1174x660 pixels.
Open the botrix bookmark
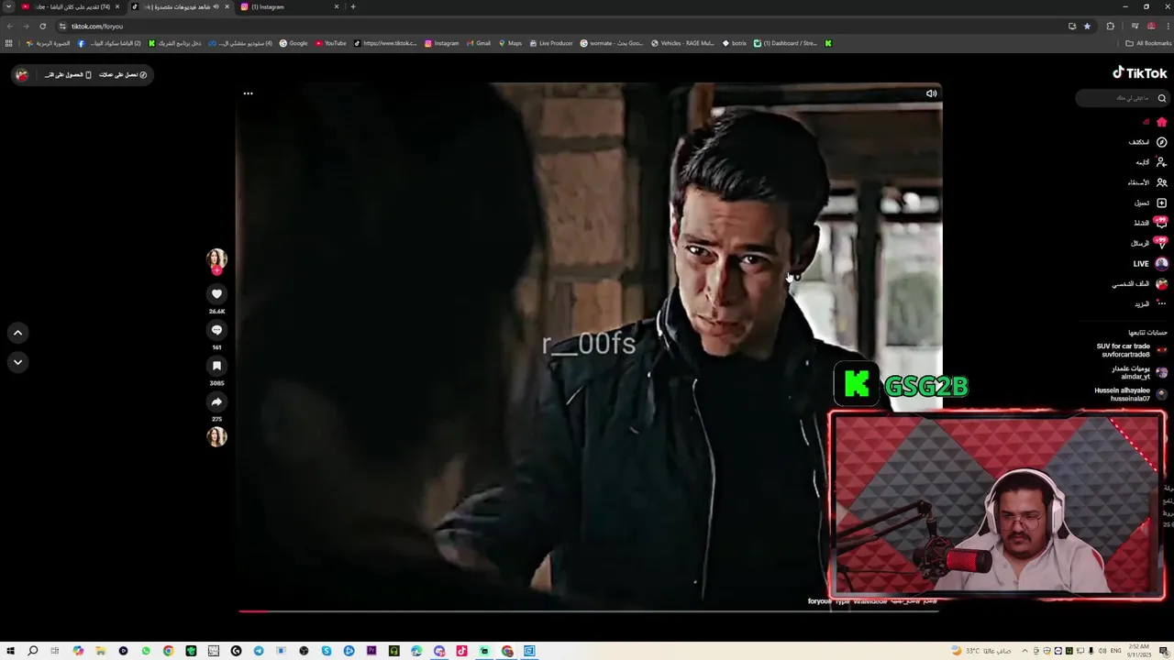click(x=735, y=43)
